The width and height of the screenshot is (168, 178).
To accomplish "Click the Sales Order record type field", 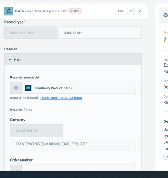I will [x=100, y=32].
